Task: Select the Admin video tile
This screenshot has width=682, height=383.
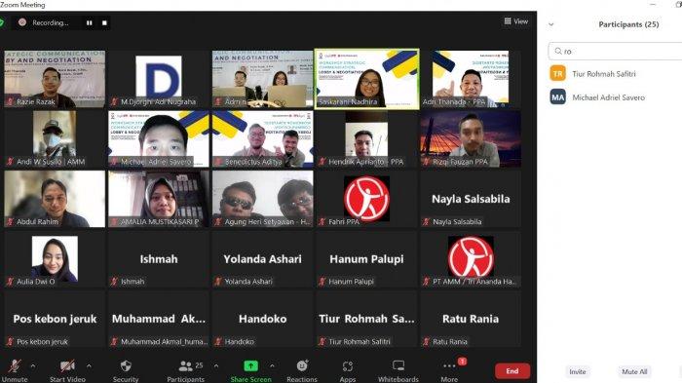Action: click(263, 79)
